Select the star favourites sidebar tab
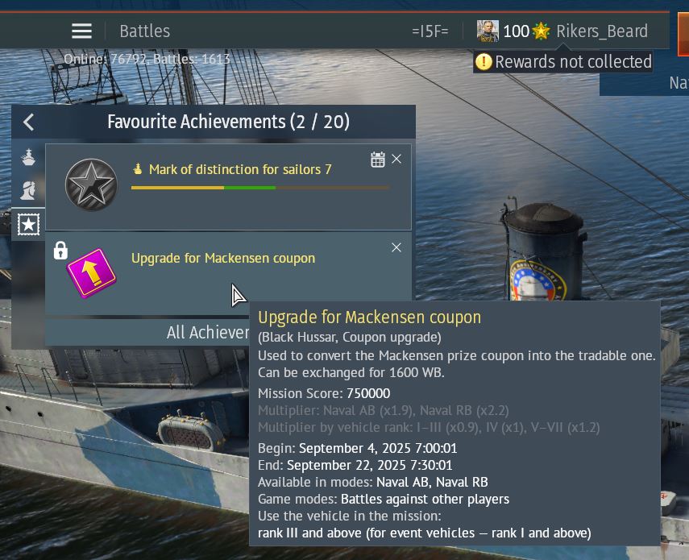The height and width of the screenshot is (560, 689). click(x=28, y=225)
